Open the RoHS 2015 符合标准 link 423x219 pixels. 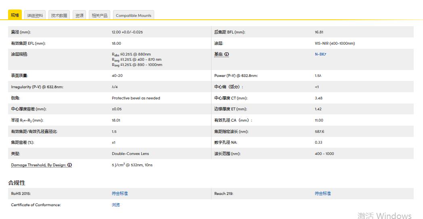coord(120,194)
